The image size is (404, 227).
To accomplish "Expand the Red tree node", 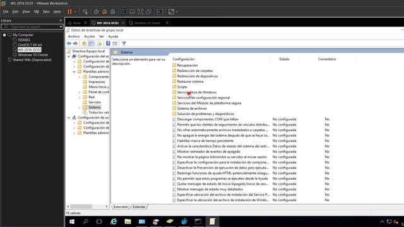I will pos(80,97).
